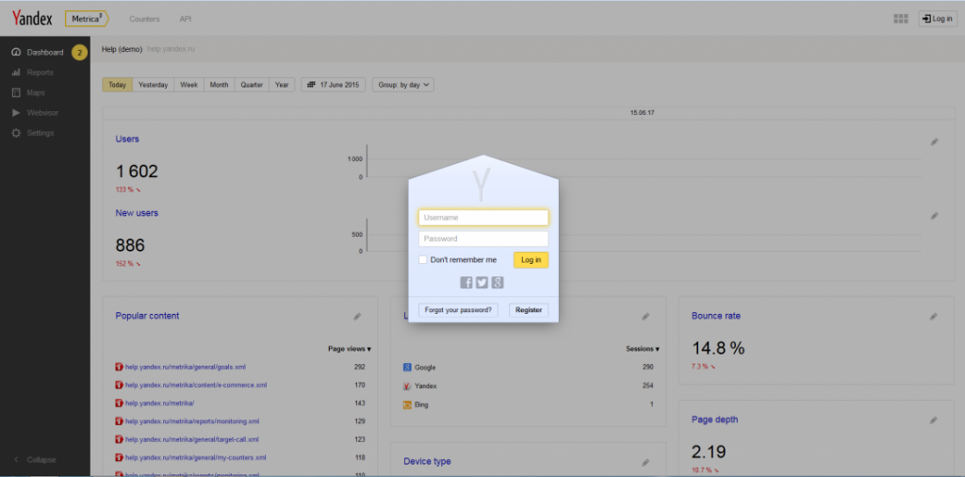Click the yellow notification badge 2
Image resolution: width=965 pixels, height=477 pixels.
[x=79, y=53]
